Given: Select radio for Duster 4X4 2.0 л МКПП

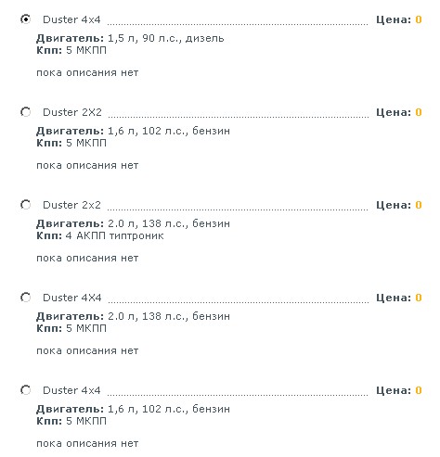Looking at the screenshot, I should (26, 298).
